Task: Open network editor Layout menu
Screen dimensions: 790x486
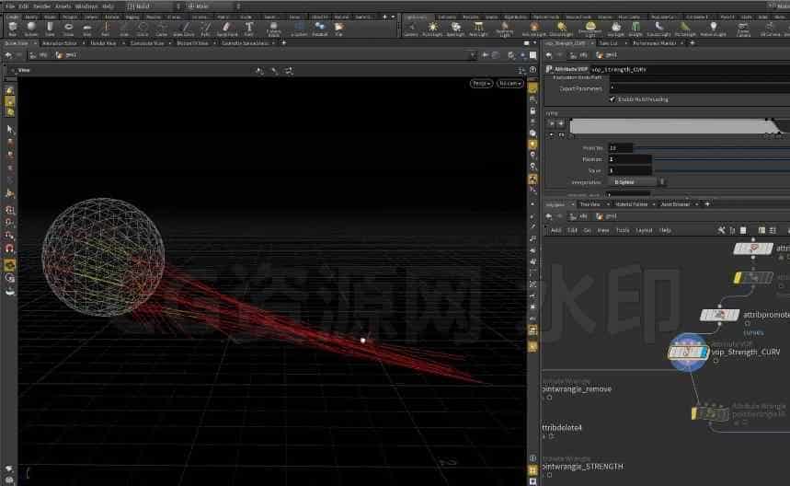Action: pyautogui.click(x=644, y=230)
